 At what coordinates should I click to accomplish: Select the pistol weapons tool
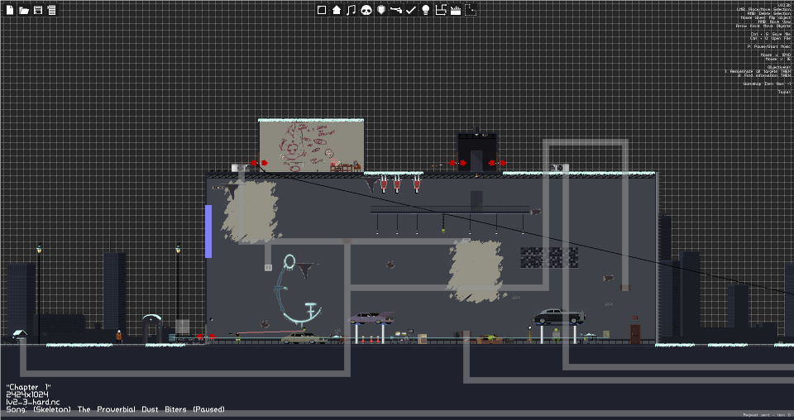point(396,10)
